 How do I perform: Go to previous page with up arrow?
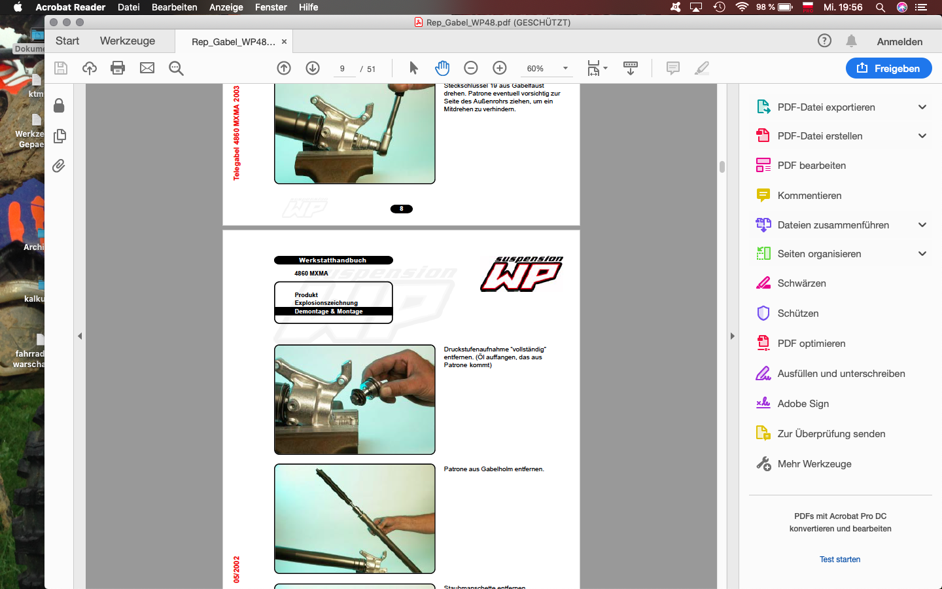284,68
